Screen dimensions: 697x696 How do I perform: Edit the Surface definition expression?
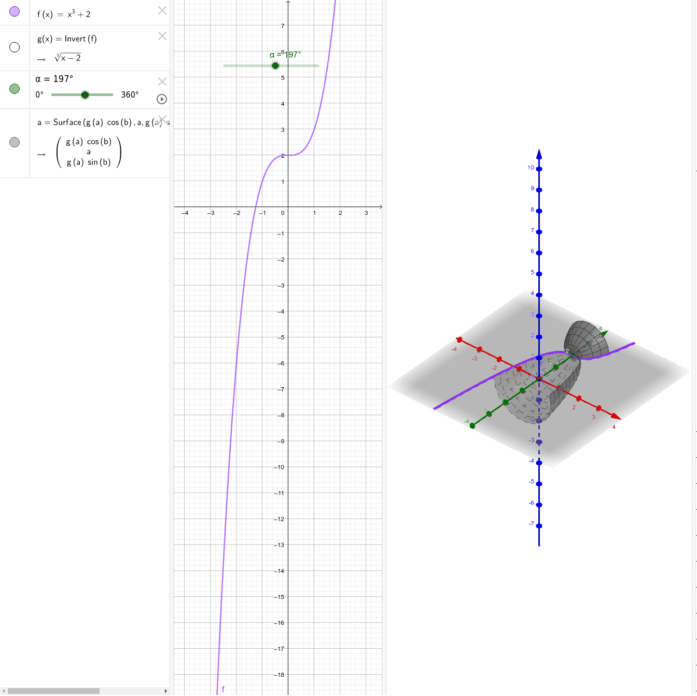[x=103, y=122]
